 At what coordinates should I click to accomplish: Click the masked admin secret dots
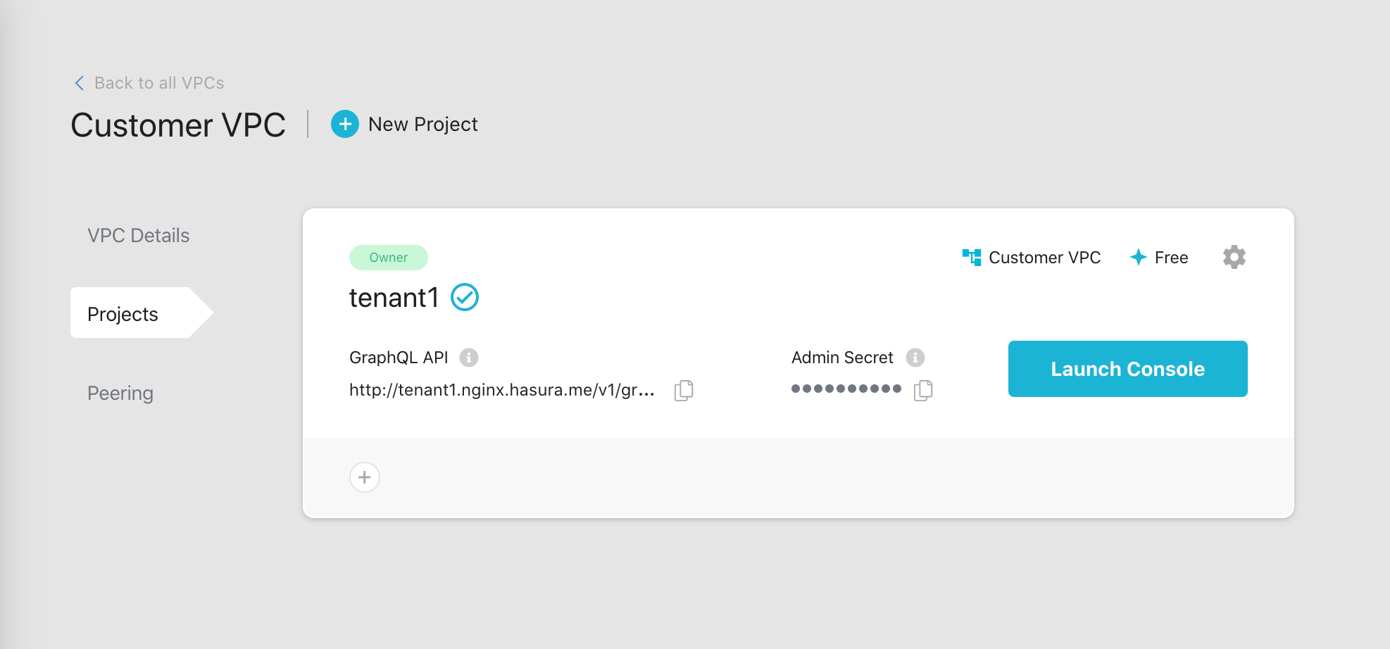coord(846,389)
